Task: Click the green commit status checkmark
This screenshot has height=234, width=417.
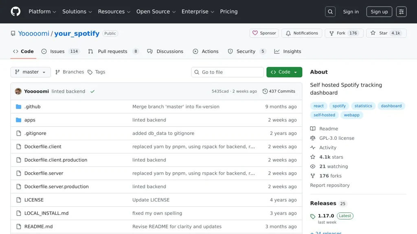Action: (x=92, y=91)
